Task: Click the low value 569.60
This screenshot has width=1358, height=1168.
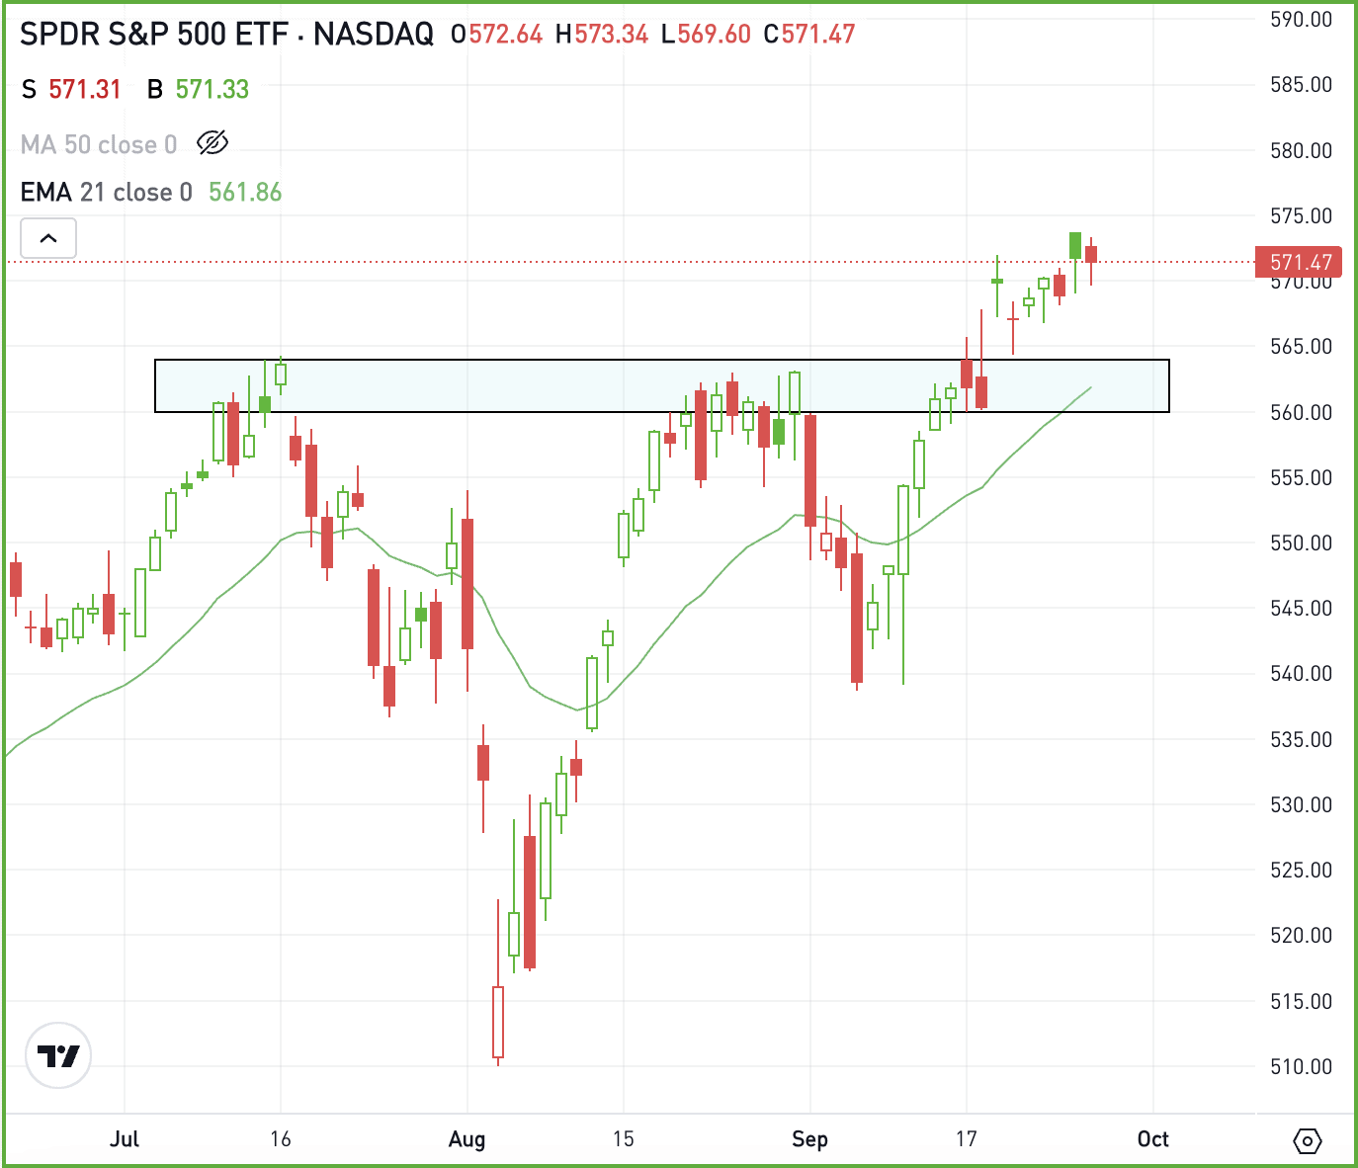Action: [714, 35]
